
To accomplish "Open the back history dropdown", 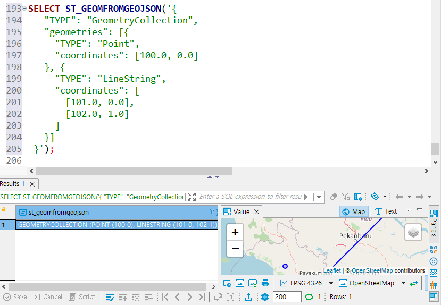I will (409, 197).
